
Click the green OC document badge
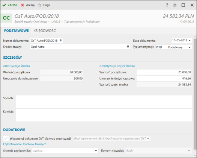[x=6, y=18]
